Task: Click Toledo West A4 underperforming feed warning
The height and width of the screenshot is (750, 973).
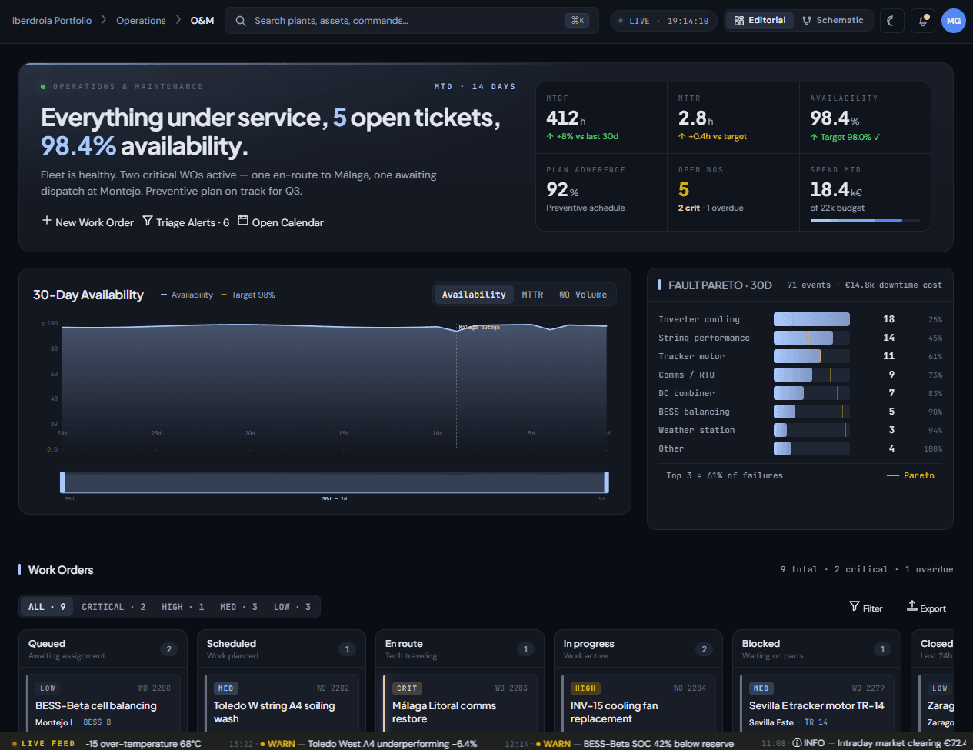Action: coord(352,744)
